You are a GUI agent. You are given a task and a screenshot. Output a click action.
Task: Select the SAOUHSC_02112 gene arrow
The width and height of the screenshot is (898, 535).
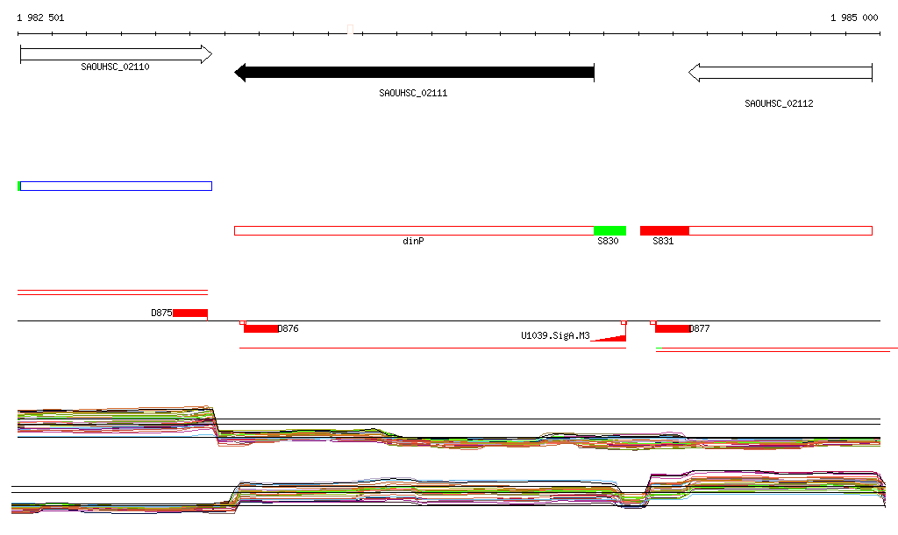[x=780, y=73]
